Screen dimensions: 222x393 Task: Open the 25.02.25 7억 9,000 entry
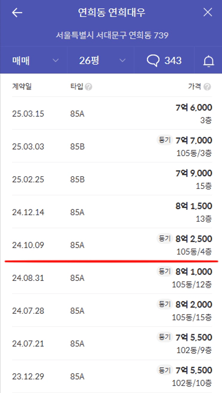(x=112, y=179)
